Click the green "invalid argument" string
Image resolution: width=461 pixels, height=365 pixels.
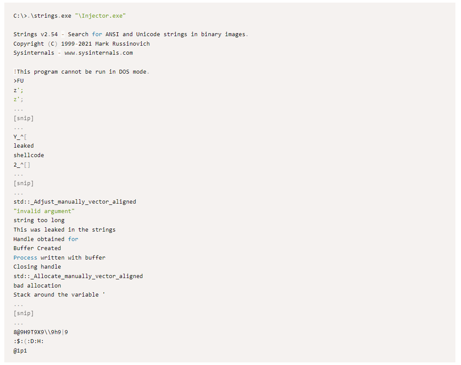[x=44, y=211]
